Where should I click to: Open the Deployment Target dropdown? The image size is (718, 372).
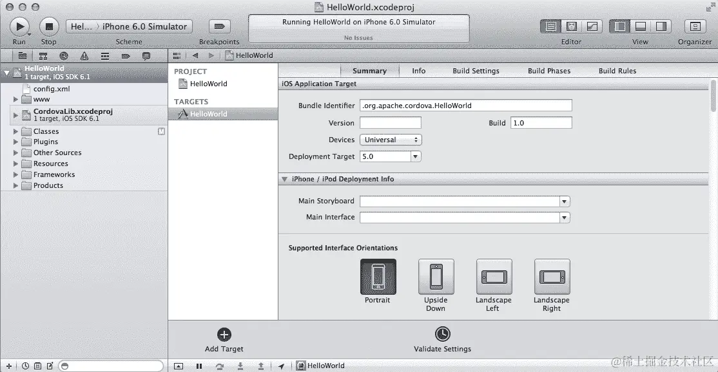(x=415, y=156)
